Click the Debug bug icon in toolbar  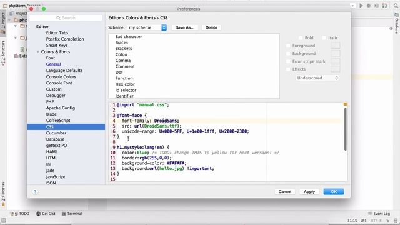pyautogui.click(x=369, y=6)
